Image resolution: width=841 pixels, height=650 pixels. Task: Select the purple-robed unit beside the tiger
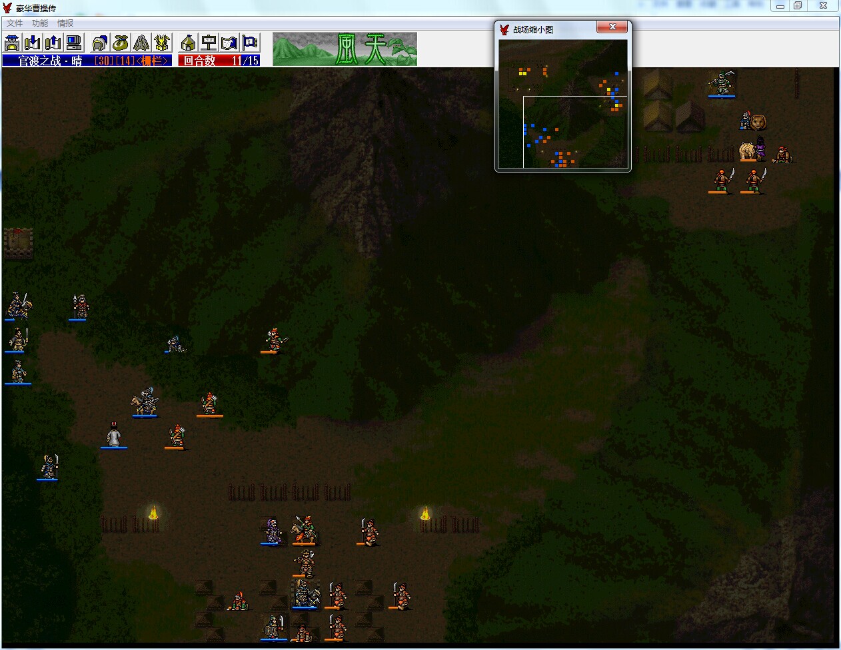760,149
